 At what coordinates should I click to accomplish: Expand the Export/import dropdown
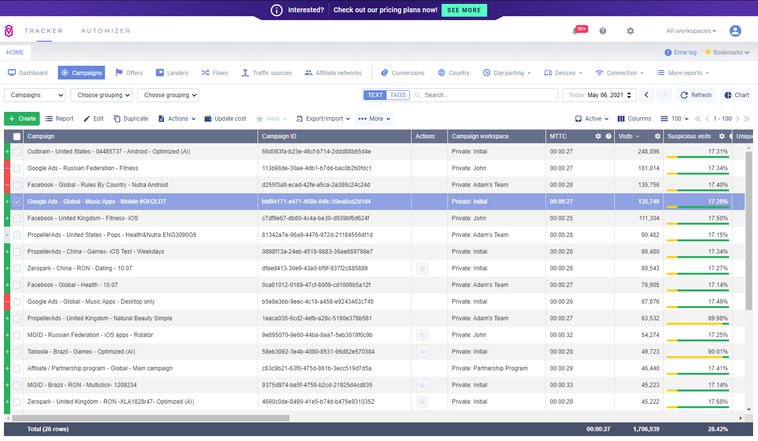323,119
